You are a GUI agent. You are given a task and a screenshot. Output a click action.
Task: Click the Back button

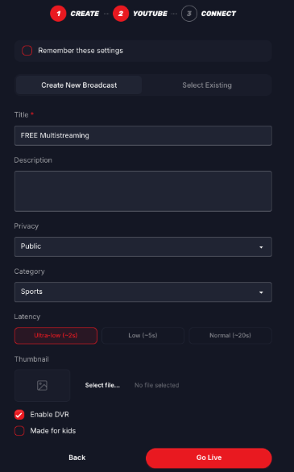click(x=77, y=458)
